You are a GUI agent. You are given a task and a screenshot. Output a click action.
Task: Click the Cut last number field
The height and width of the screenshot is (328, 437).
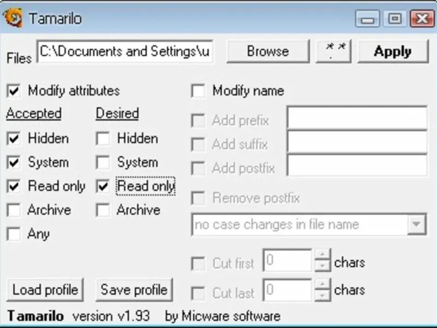287,290
